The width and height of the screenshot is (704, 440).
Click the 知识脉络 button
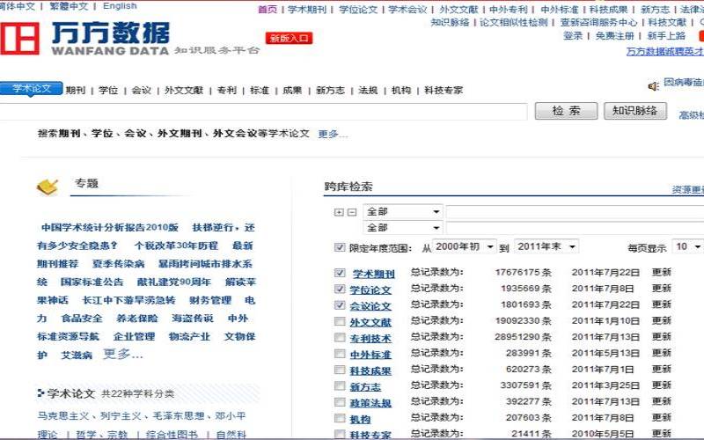point(634,111)
